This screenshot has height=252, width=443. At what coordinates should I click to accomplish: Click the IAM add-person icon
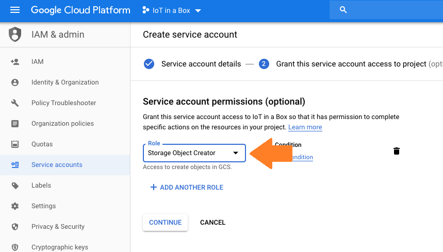tap(15, 61)
